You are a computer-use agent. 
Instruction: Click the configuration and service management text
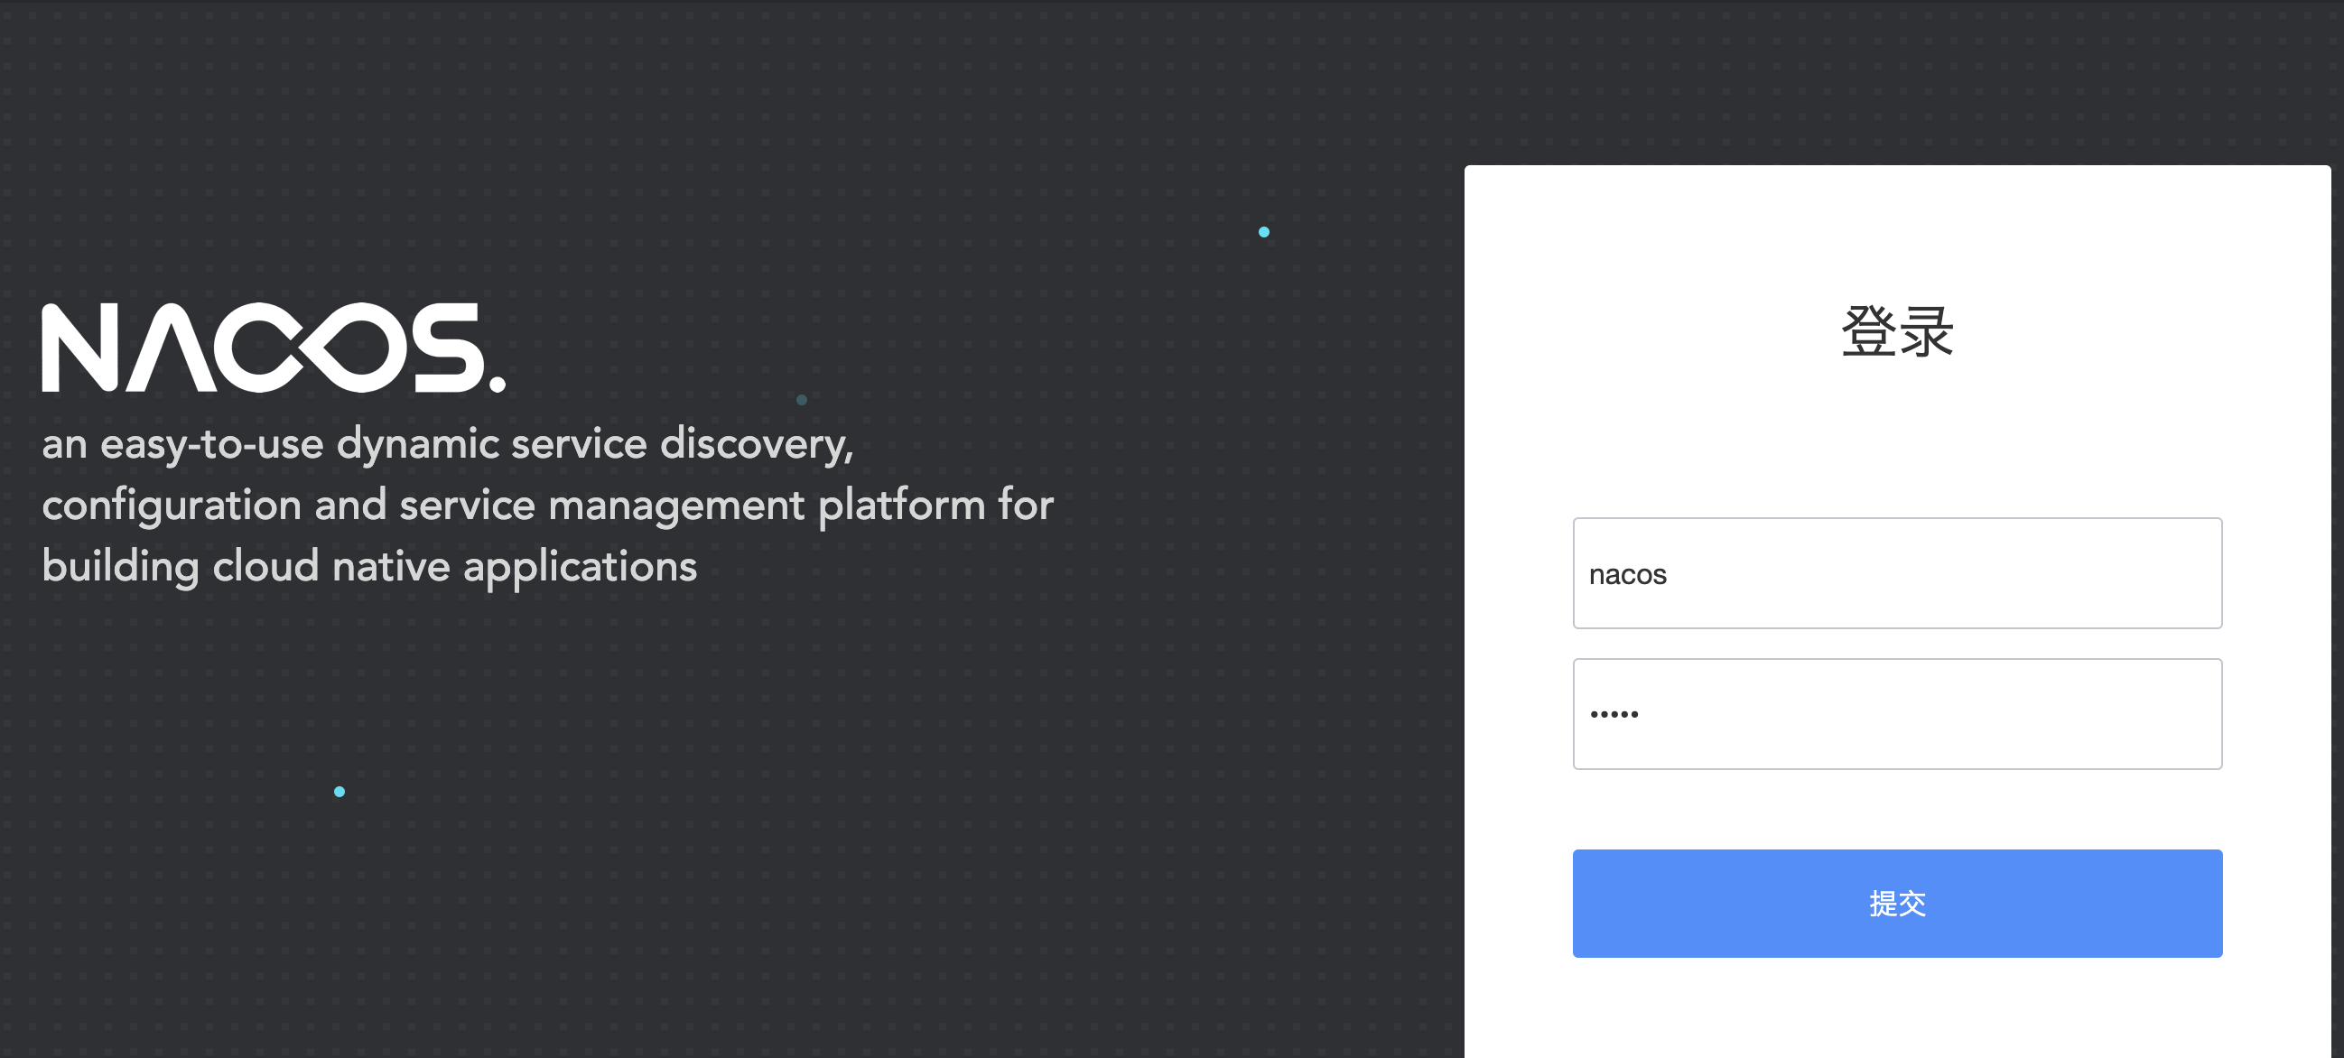[x=546, y=505]
